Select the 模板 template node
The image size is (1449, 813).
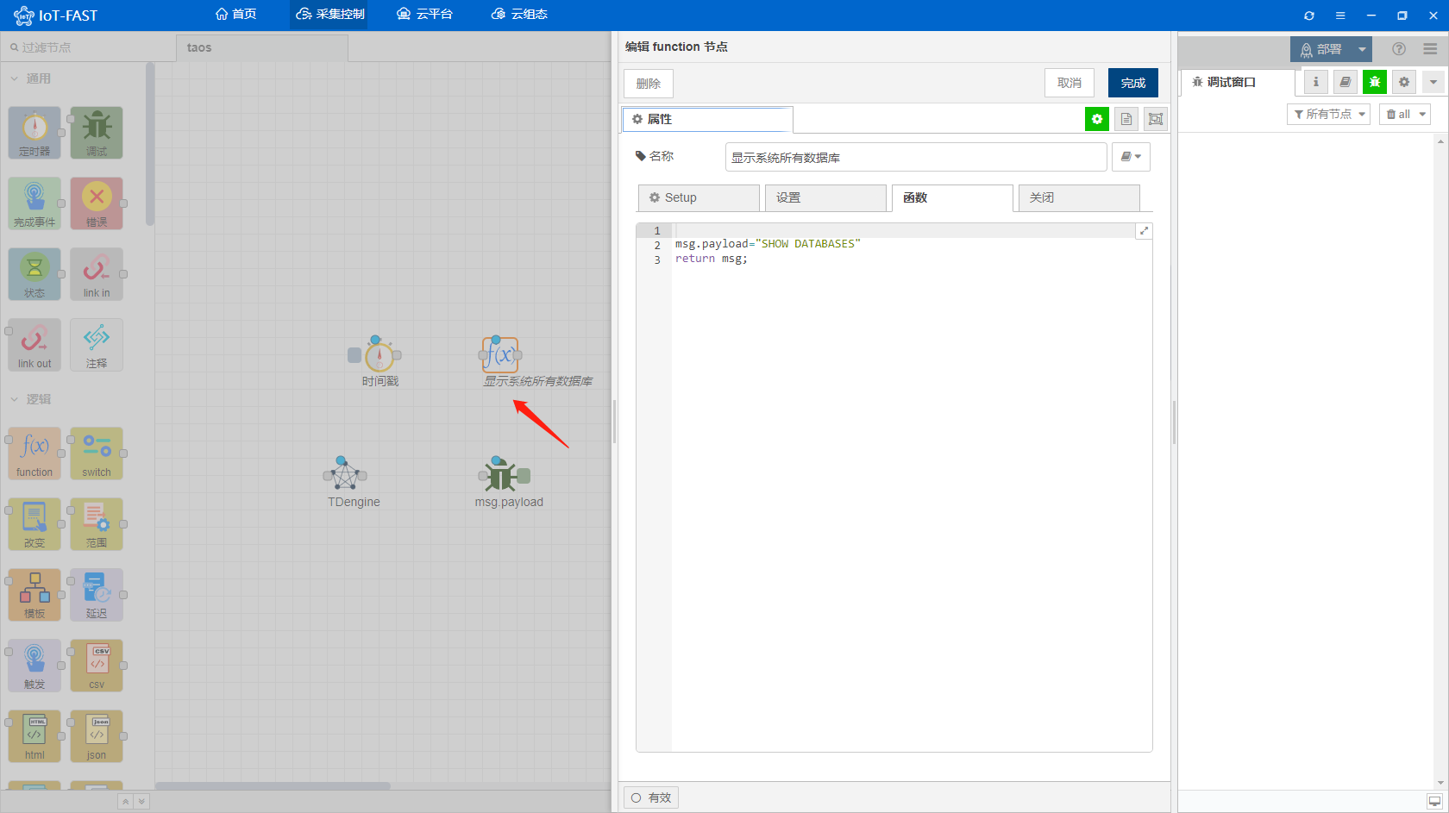coord(34,595)
